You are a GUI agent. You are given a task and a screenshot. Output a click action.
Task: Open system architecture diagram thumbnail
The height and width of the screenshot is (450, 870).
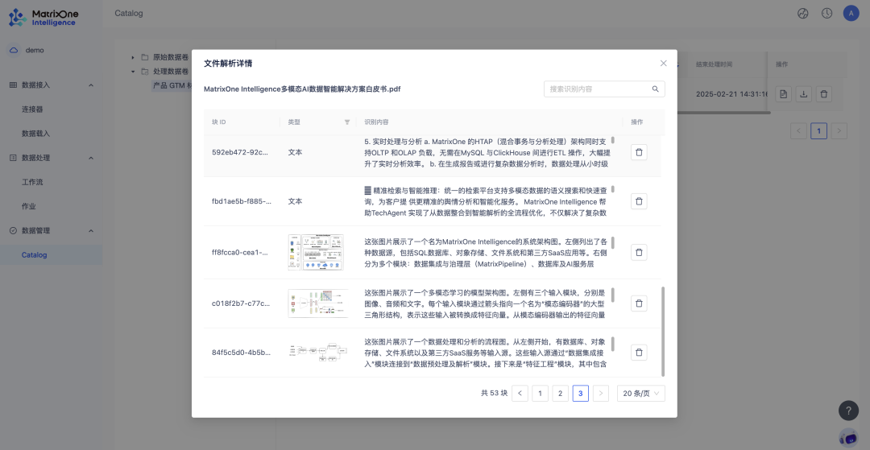316,252
